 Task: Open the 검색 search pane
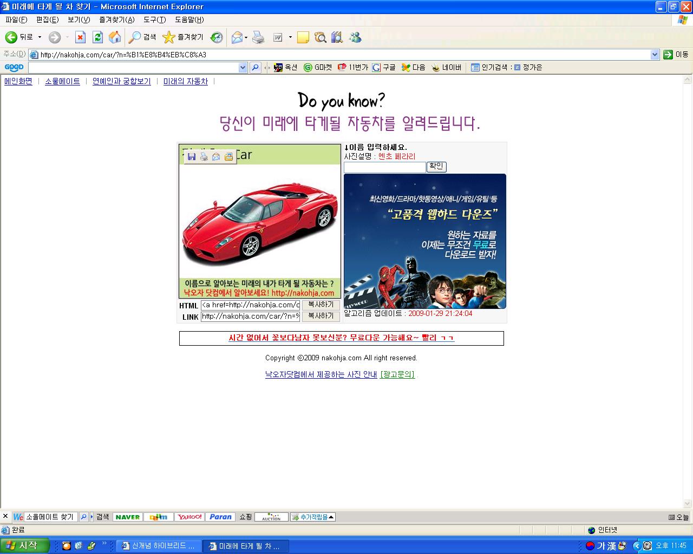tap(142, 37)
